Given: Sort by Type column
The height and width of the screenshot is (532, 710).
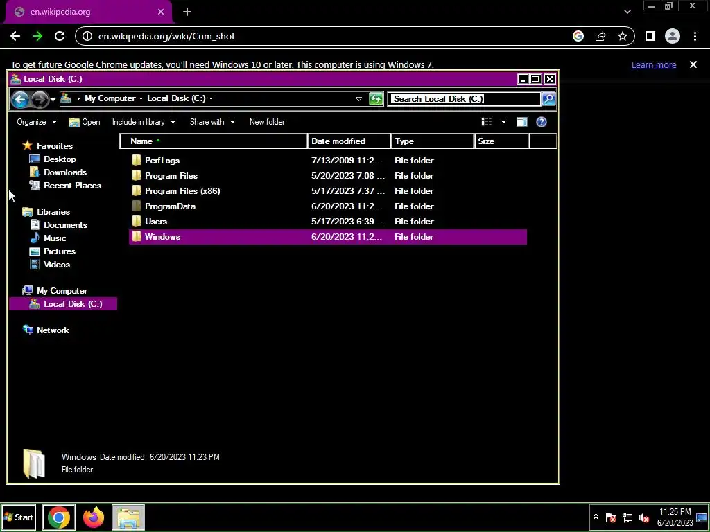Looking at the screenshot, I should coord(433,141).
